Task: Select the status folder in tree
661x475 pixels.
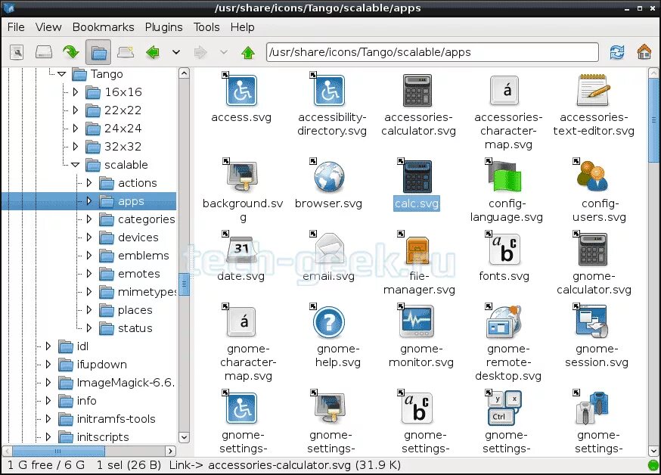Action: (x=135, y=328)
